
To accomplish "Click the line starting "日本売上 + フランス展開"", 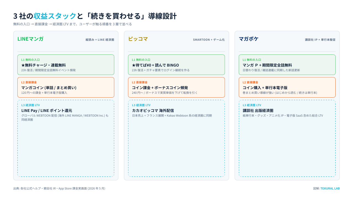I will (172, 116).
